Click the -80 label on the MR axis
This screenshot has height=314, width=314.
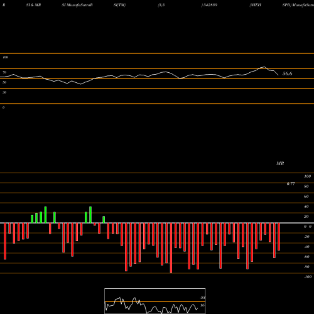coord(306,267)
